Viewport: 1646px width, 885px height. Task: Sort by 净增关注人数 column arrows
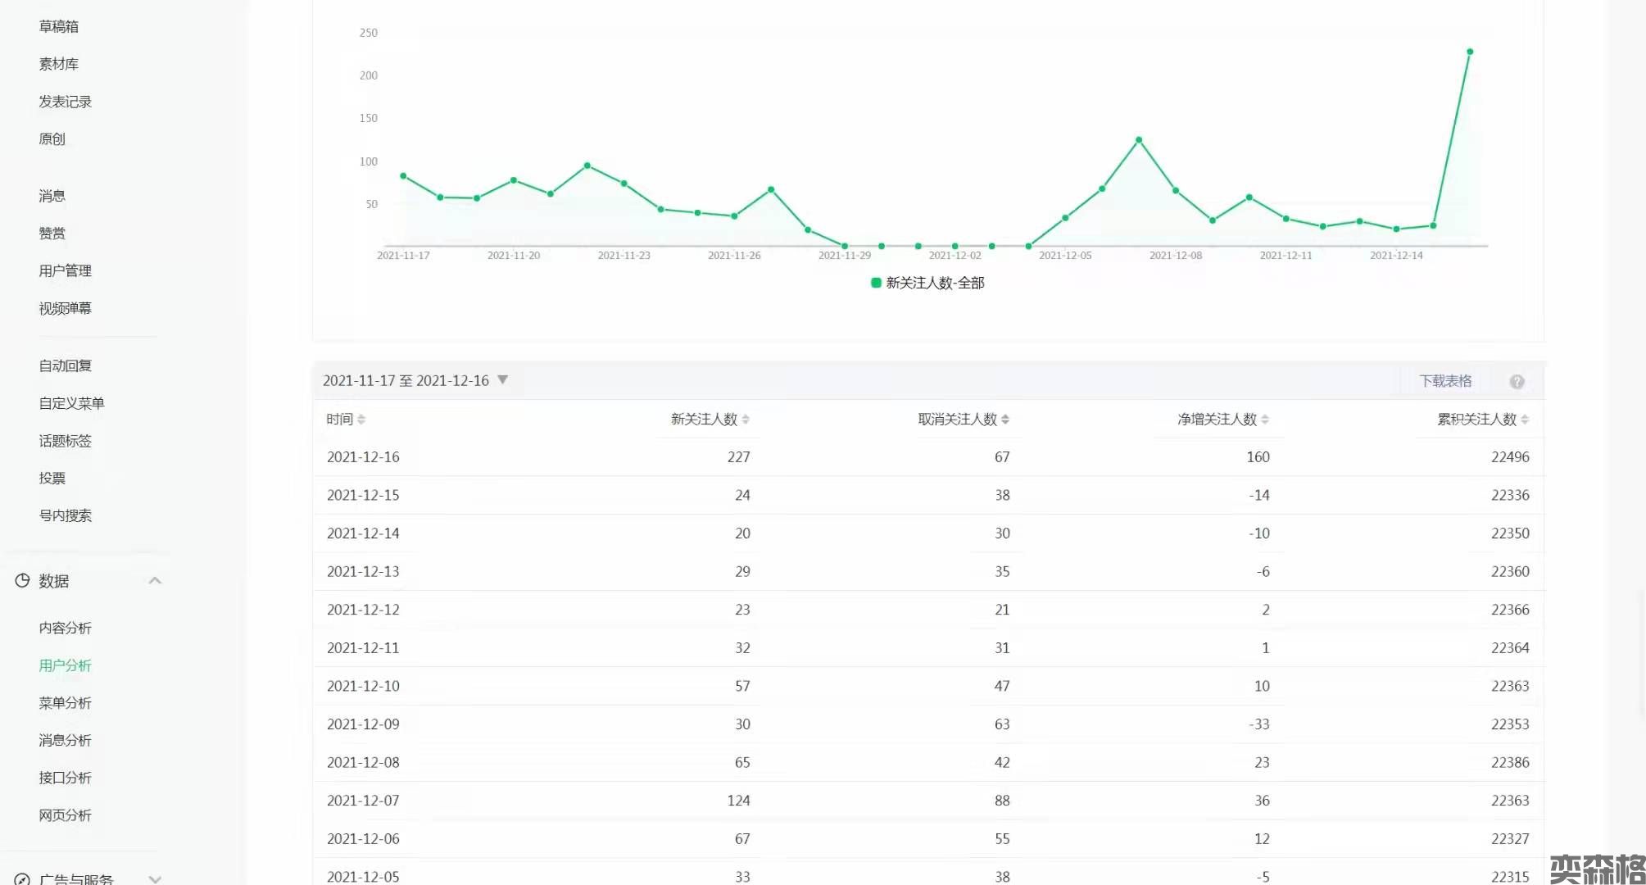[1265, 420]
